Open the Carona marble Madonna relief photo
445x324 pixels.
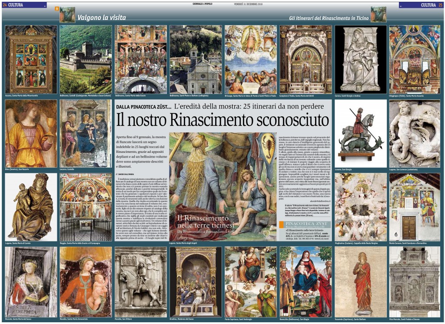click(361, 60)
